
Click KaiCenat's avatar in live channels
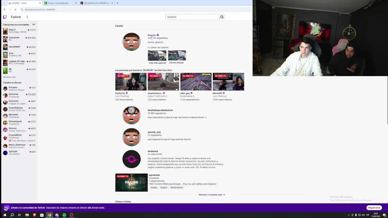[x=5, y=95]
